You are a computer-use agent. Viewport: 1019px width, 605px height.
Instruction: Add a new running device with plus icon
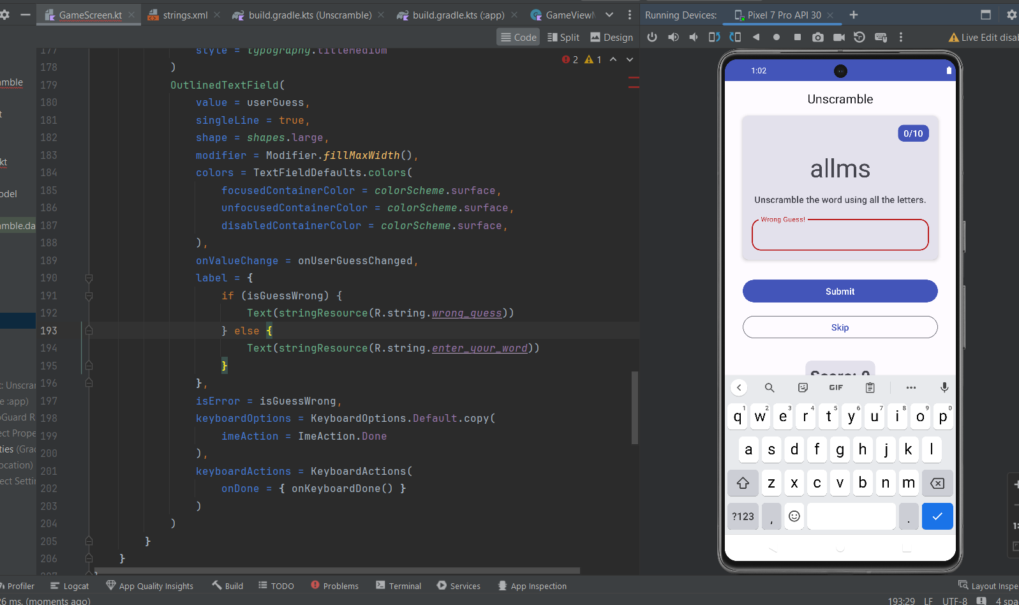click(854, 15)
